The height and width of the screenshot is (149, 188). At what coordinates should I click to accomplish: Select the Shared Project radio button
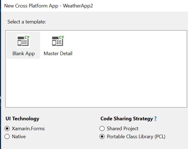coord(102,129)
